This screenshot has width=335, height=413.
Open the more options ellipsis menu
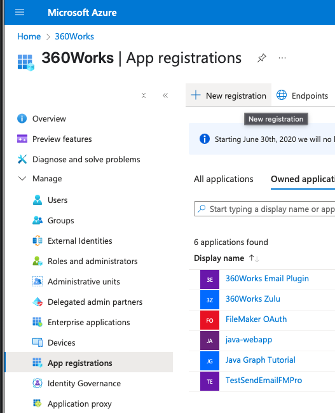click(x=282, y=58)
